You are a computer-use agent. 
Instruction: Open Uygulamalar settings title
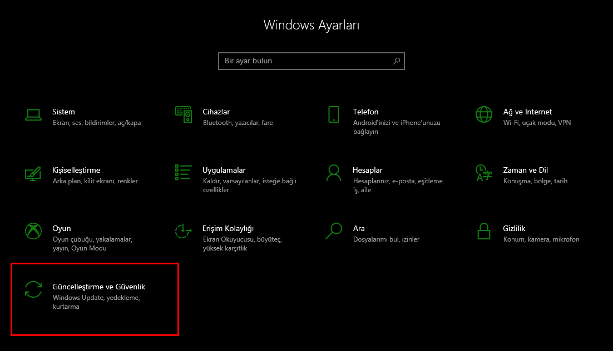[x=224, y=171]
